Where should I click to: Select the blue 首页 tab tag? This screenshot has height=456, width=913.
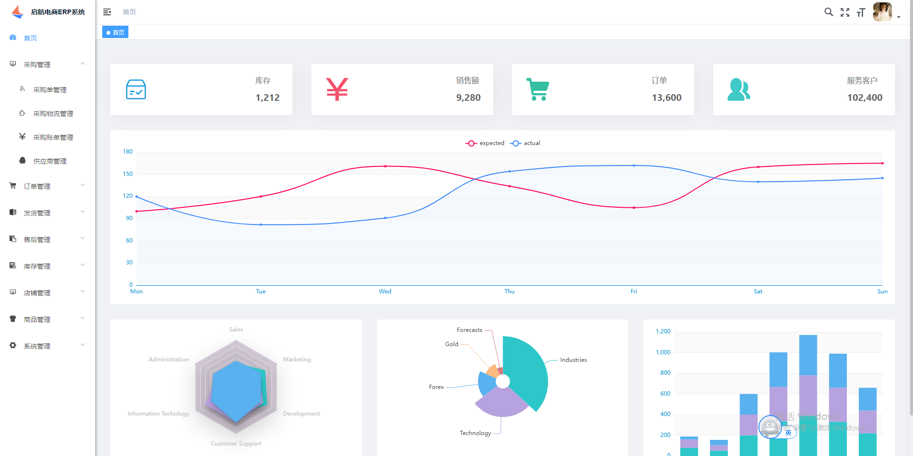[115, 32]
